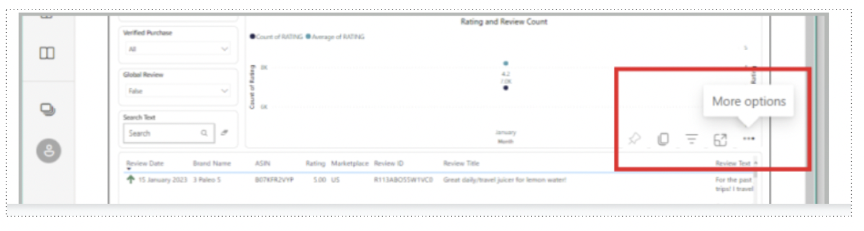Open focus mode icon on the chart
864x231 pixels.
click(720, 139)
